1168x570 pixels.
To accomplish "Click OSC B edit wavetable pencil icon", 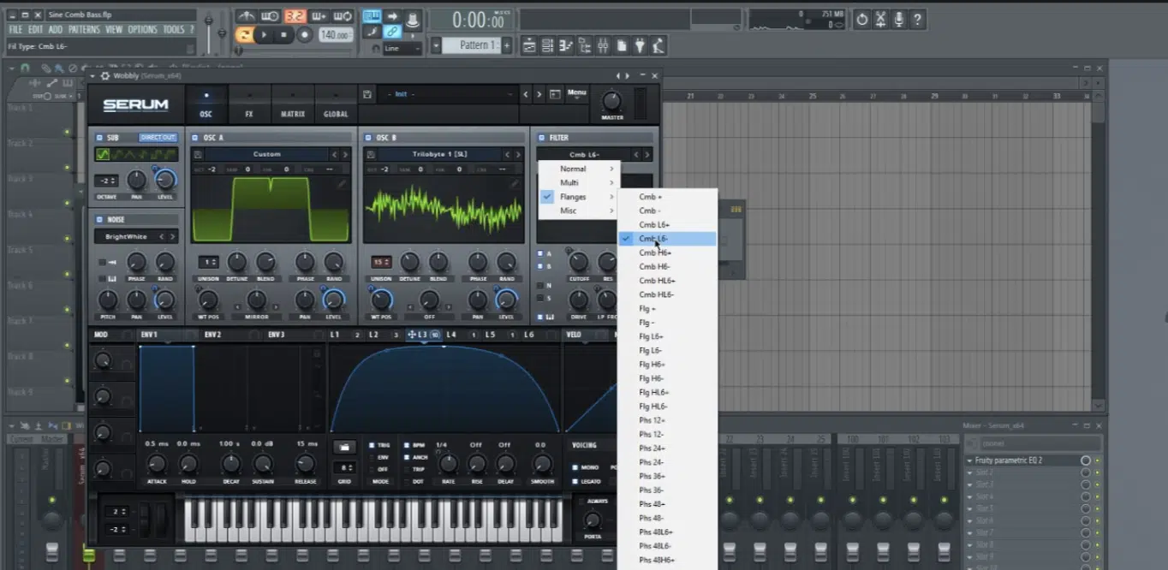I will click(515, 184).
